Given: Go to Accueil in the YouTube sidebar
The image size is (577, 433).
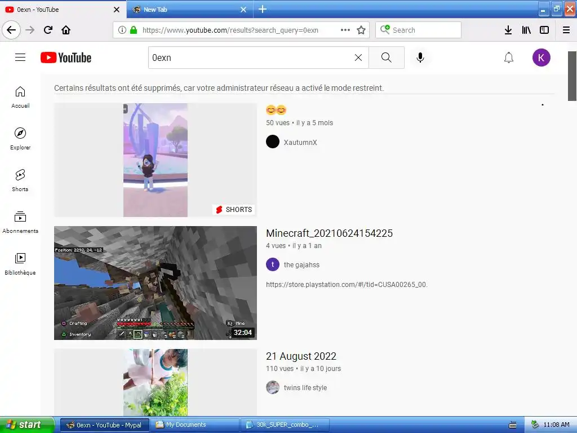Looking at the screenshot, I should click(x=20, y=97).
